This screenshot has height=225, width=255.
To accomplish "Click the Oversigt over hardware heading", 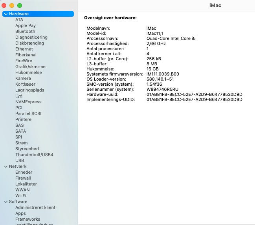I will [x=110, y=18].
